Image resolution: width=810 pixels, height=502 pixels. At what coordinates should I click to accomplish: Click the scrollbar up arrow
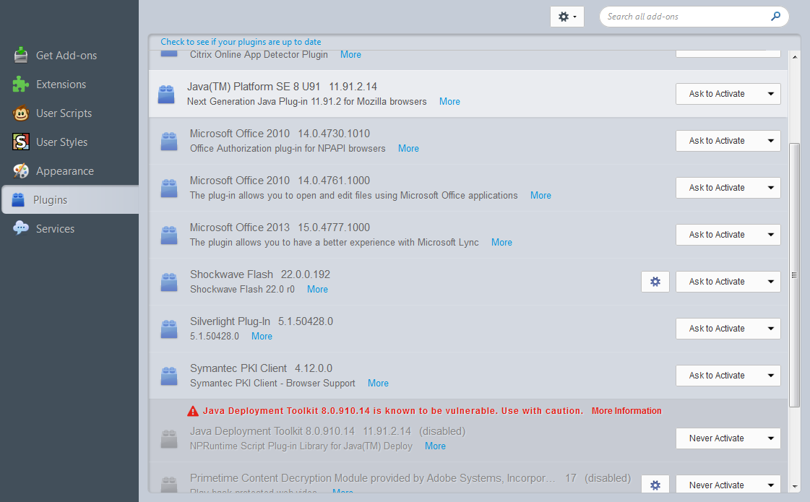point(794,56)
